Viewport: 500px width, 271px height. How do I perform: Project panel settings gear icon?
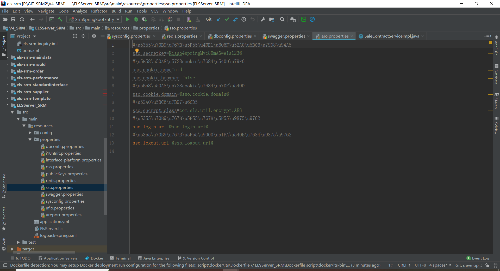(94, 36)
